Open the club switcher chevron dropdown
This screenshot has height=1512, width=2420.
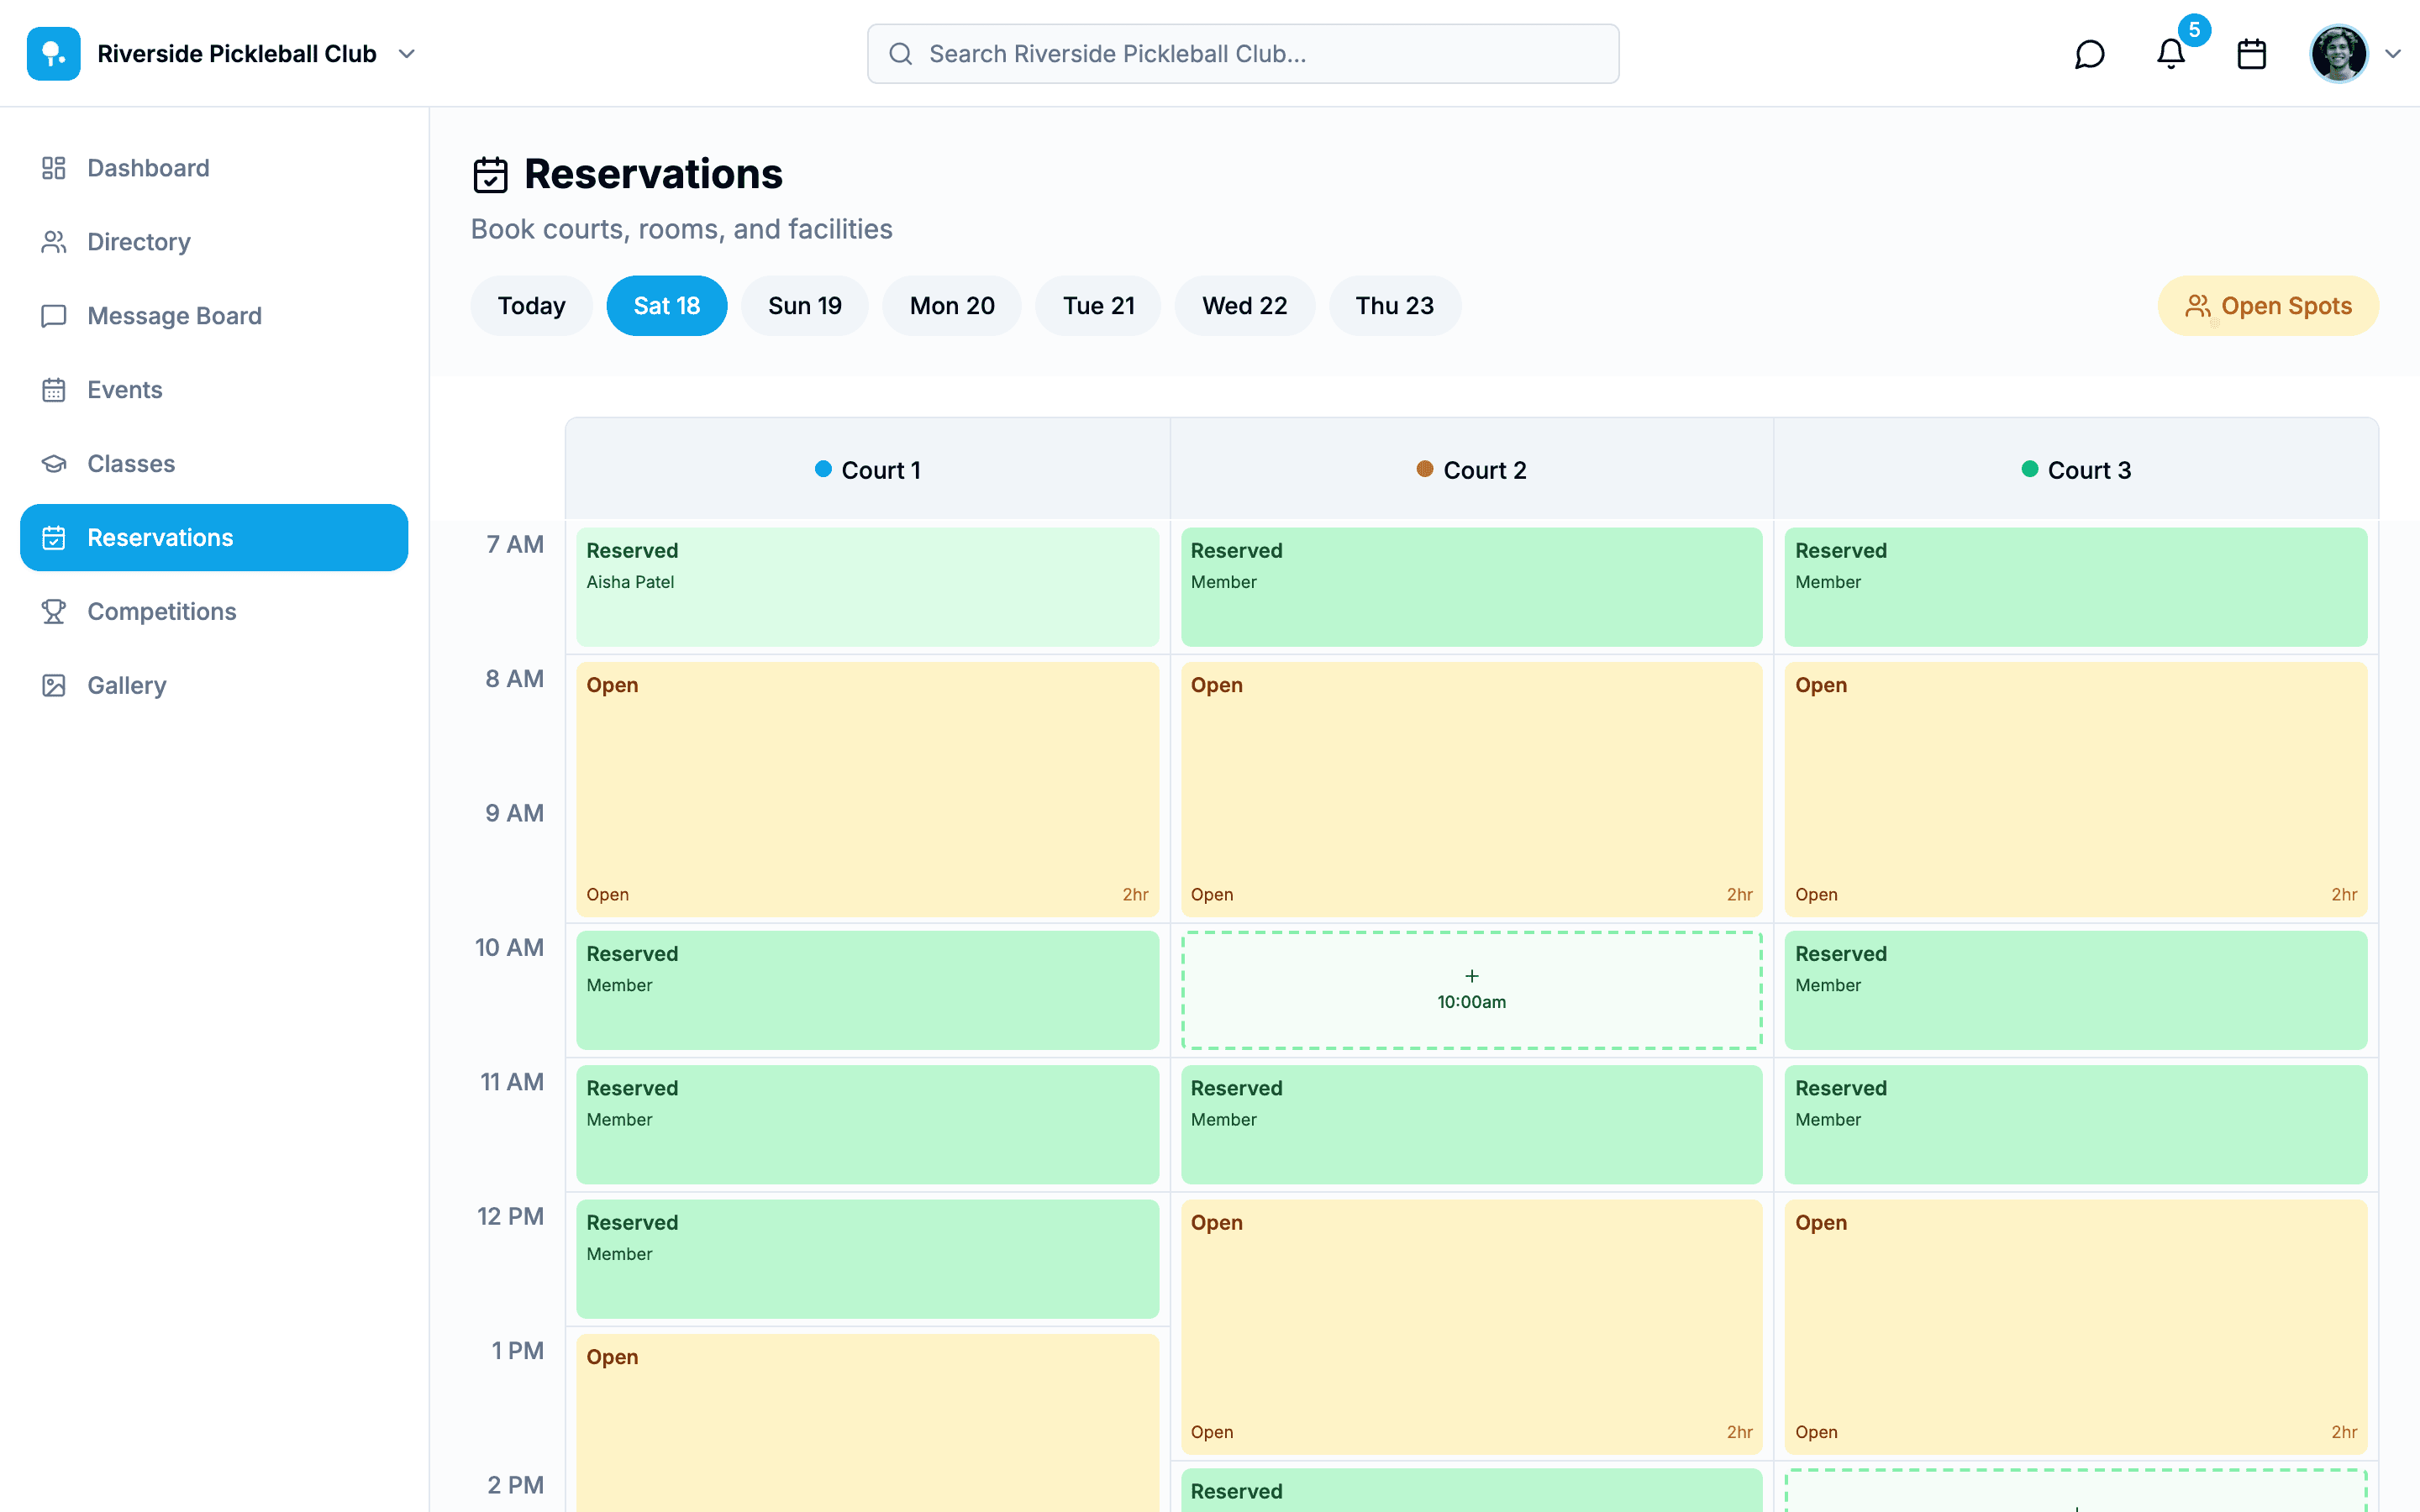406,54
